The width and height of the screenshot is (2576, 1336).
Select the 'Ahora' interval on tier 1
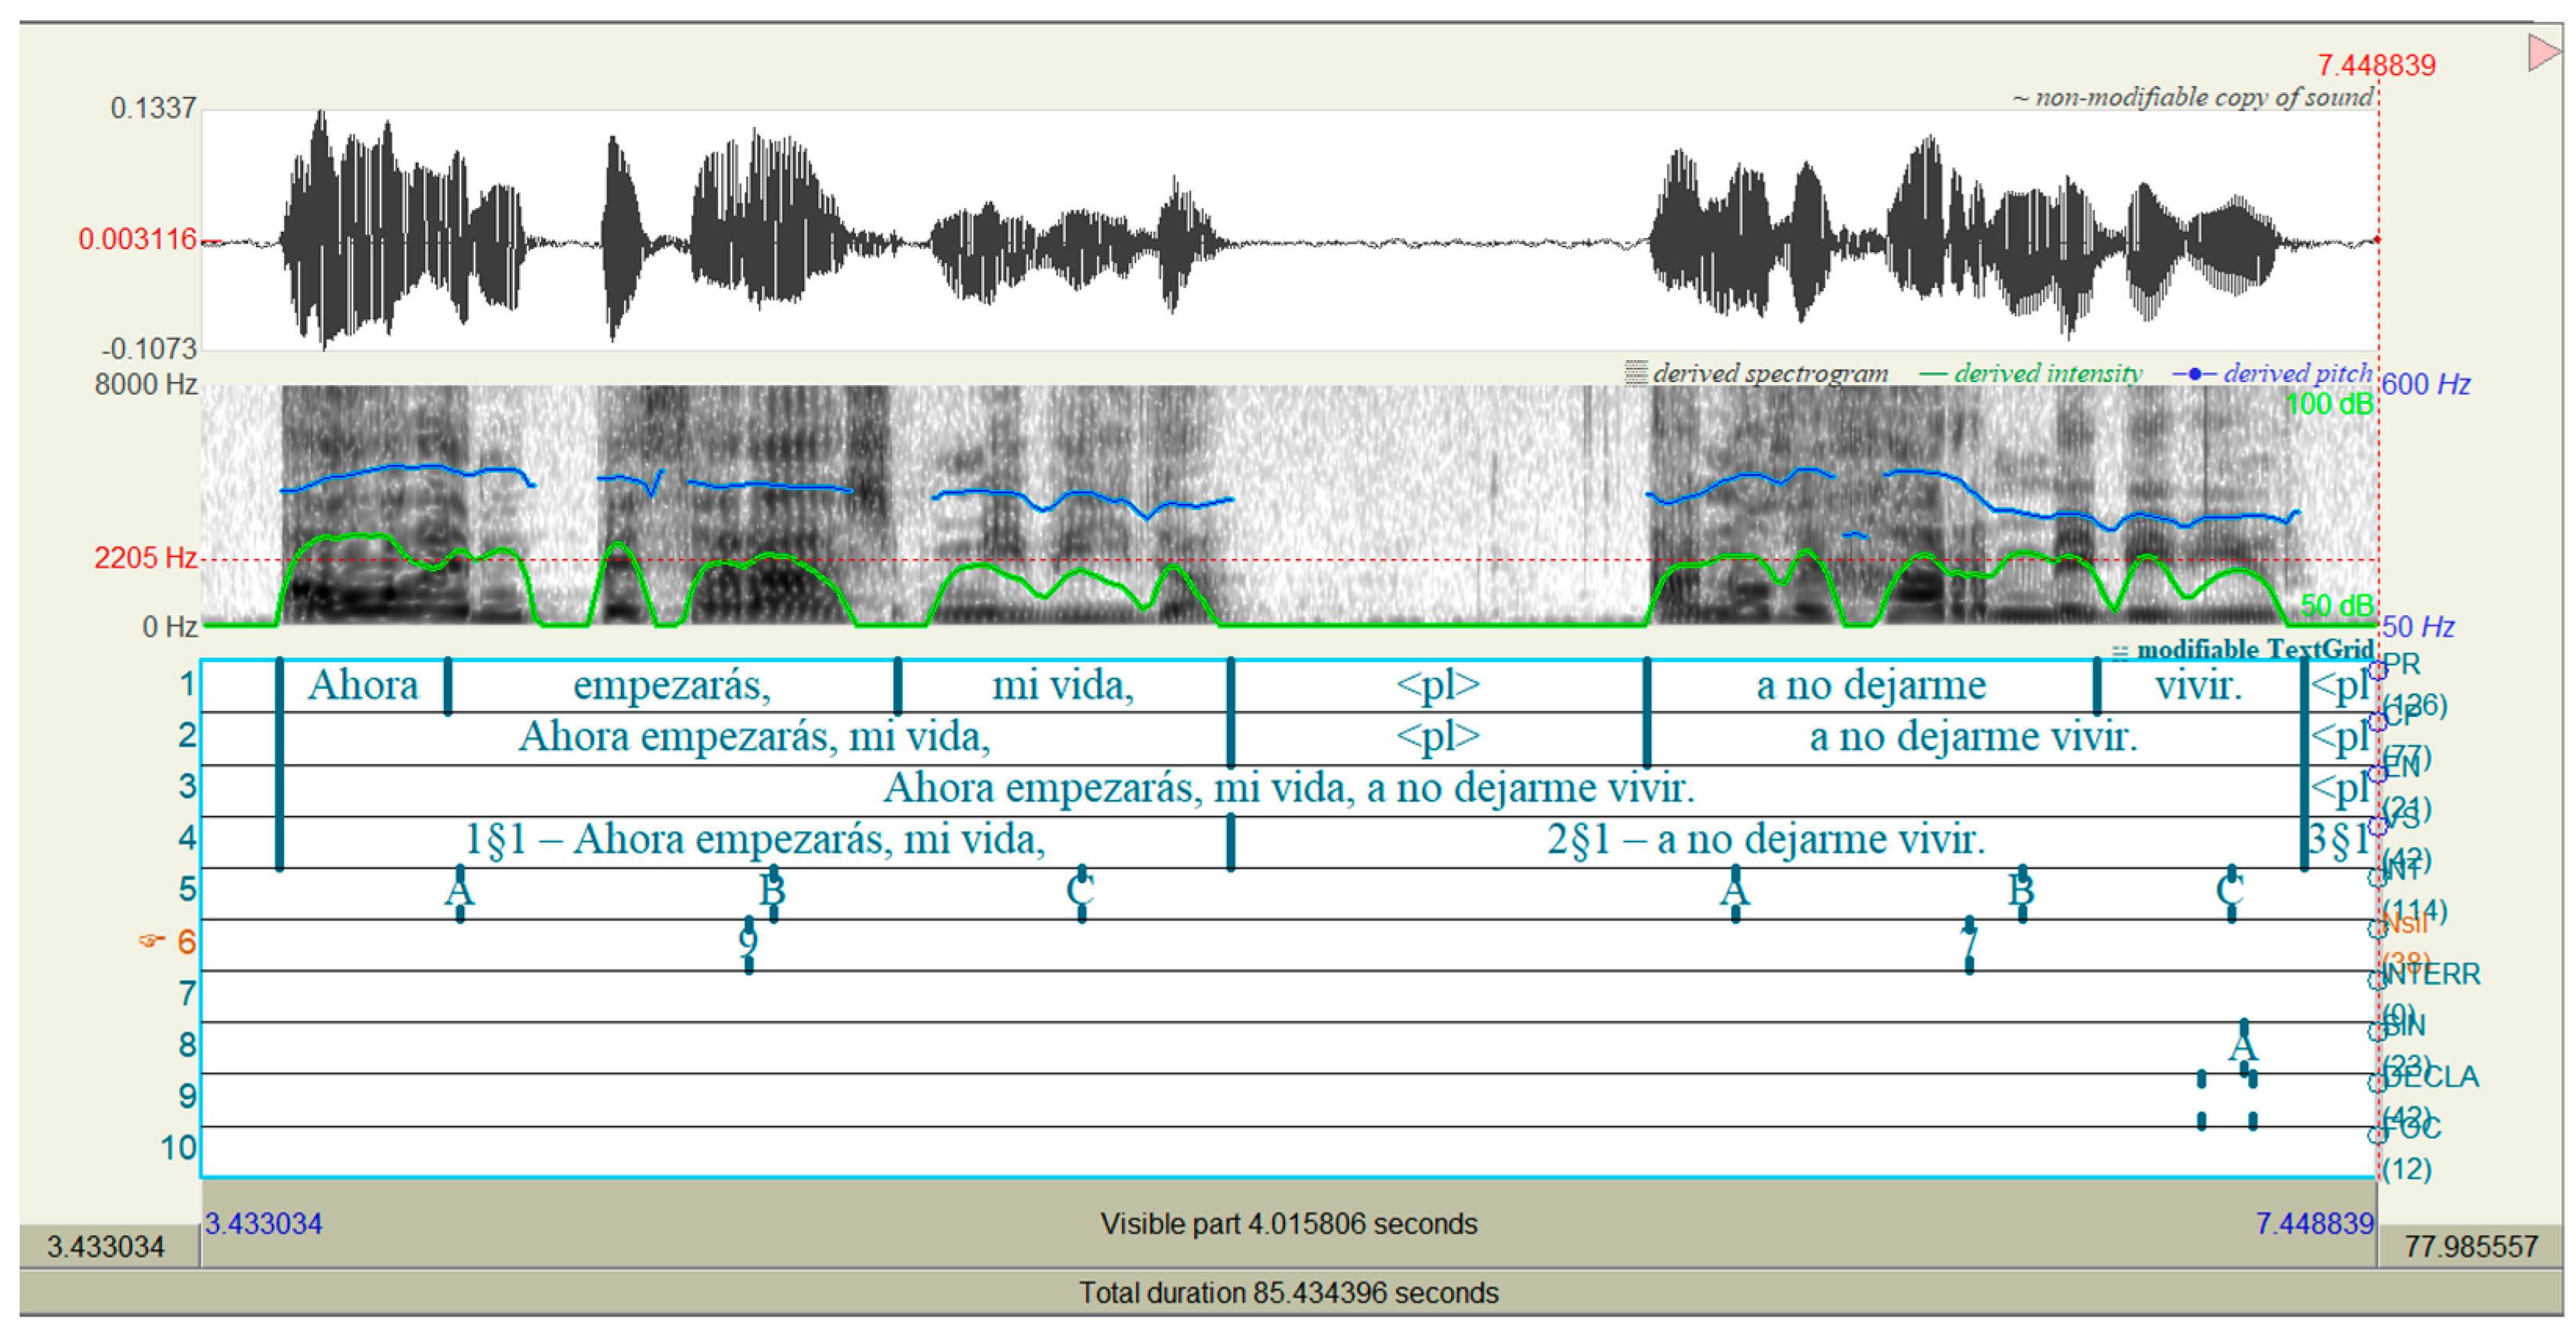(x=363, y=686)
